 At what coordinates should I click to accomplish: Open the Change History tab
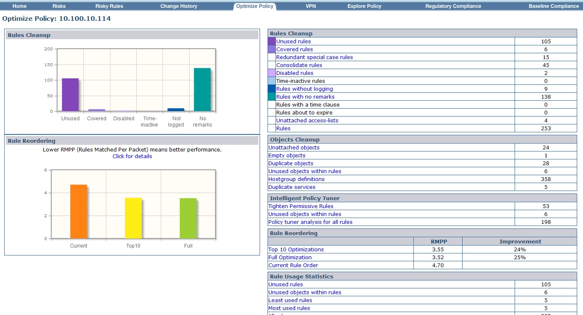(x=179, y=6)
